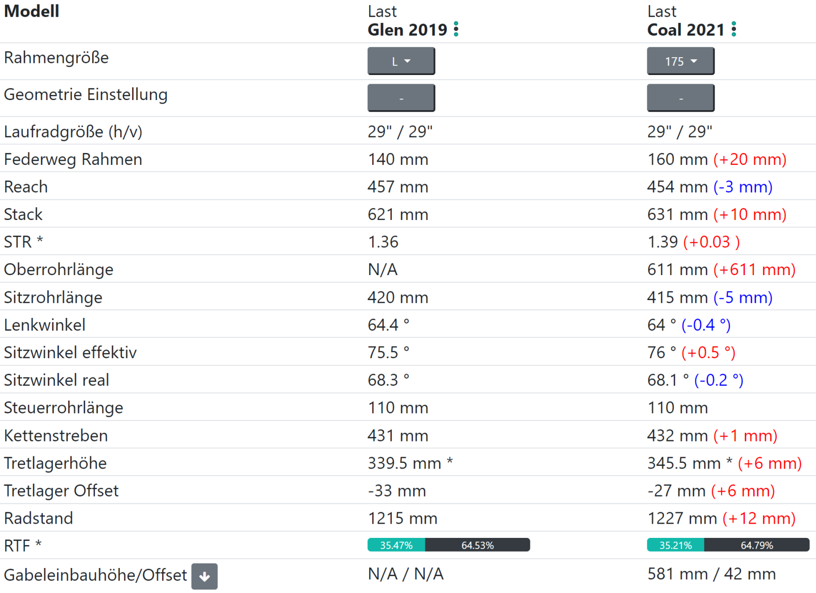
Task: Click the Coal 2021 geometry setting button
Action: [680, 98]
